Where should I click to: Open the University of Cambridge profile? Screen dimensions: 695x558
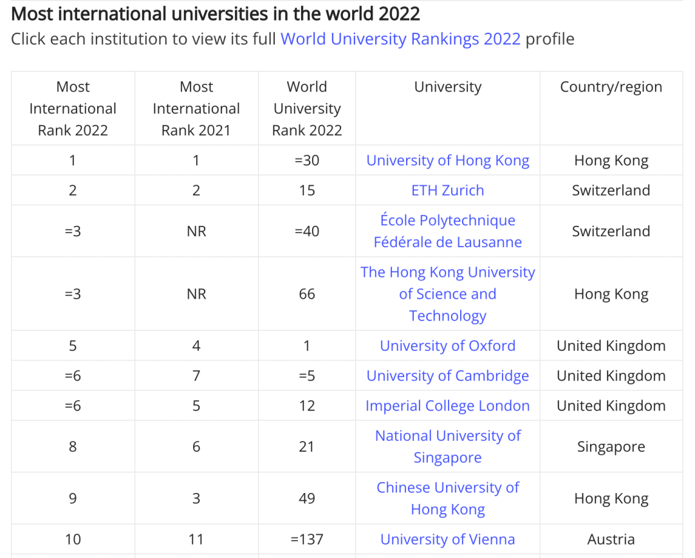(447, 376)
